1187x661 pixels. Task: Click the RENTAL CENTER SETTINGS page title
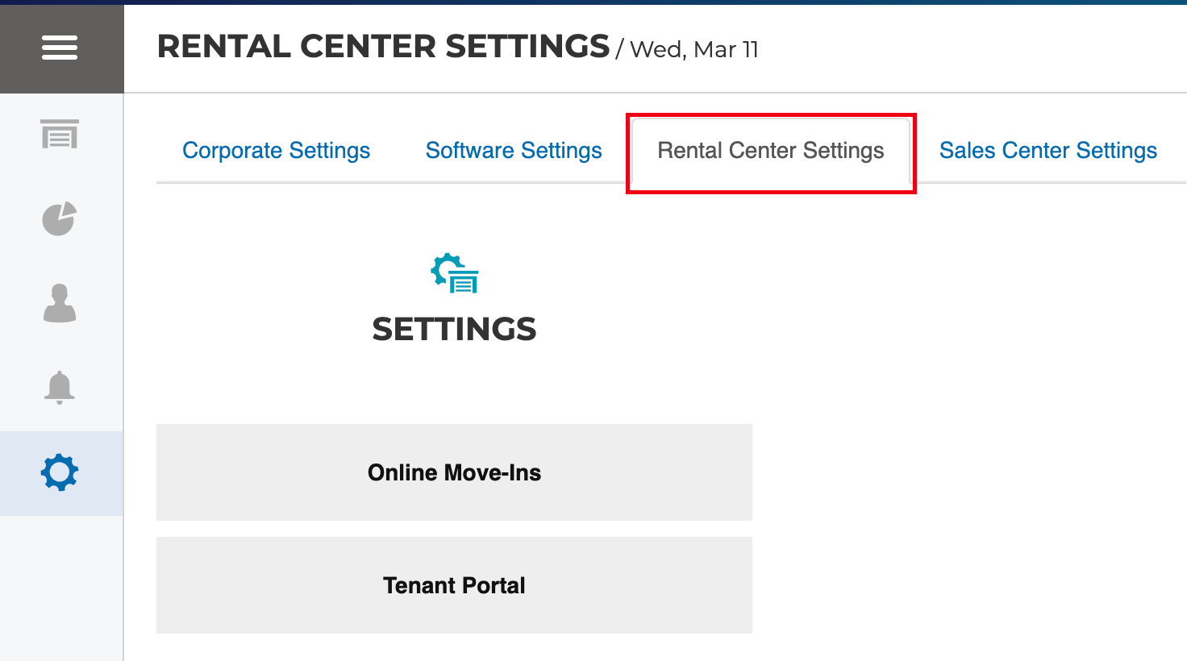(x=383, y=47)
